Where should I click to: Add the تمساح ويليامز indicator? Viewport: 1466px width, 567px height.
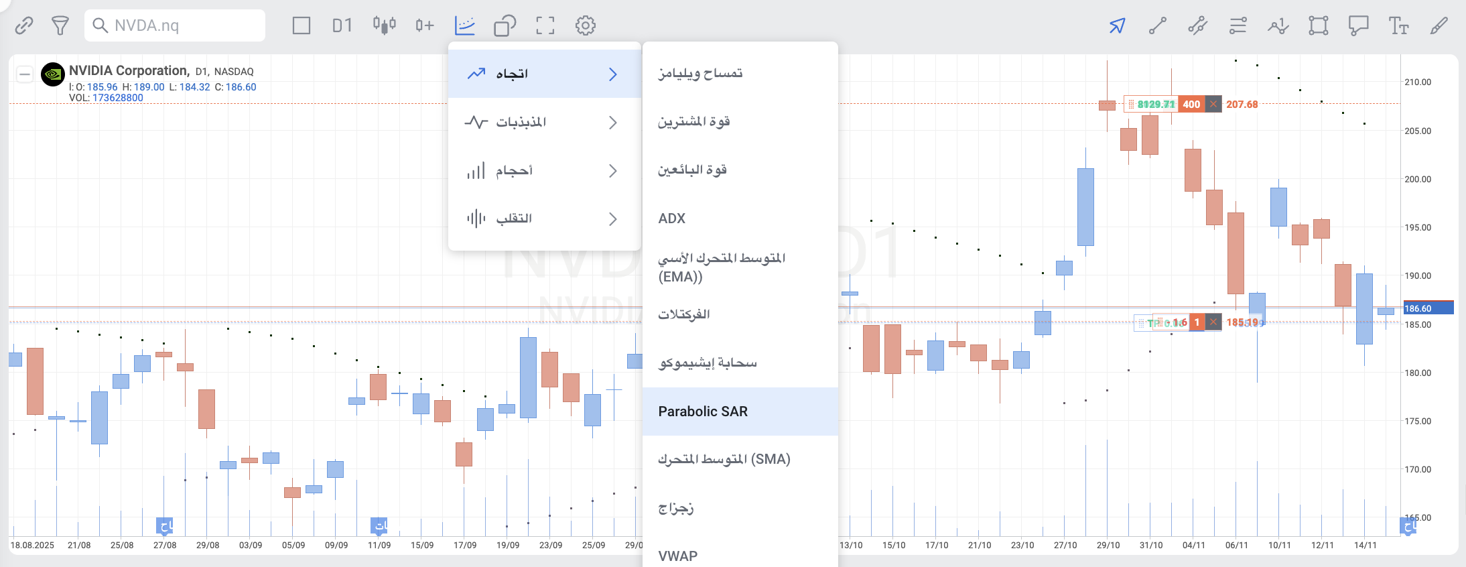(x=740, y=73)
